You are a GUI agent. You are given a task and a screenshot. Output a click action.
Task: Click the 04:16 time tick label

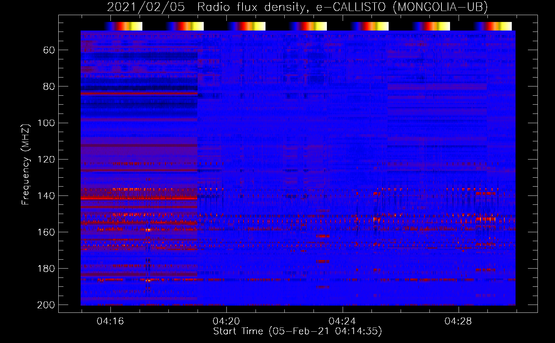point(110,321)
